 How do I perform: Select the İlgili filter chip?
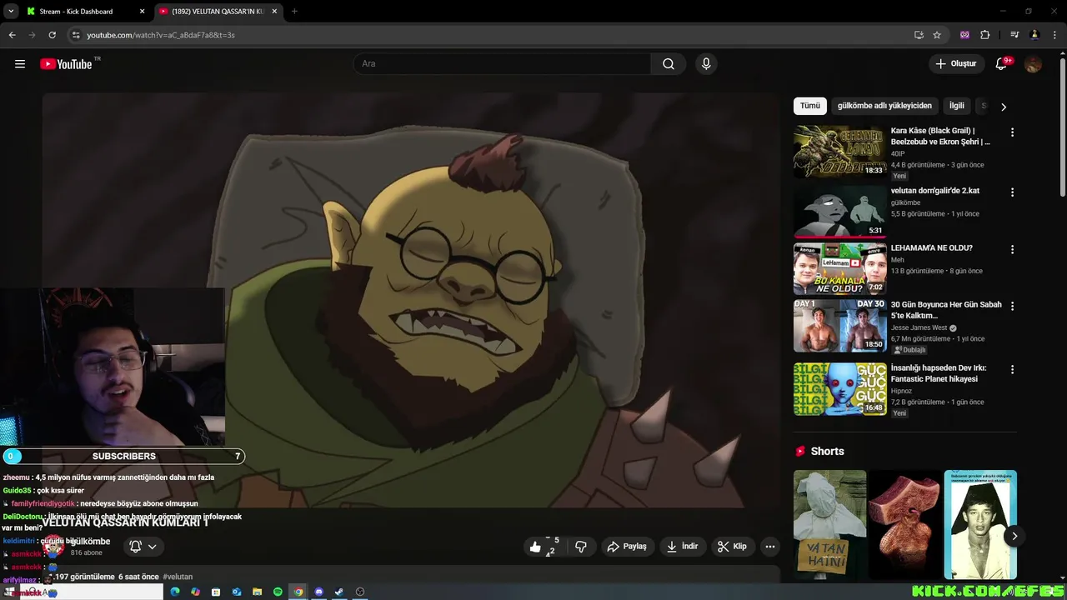coord(957,106)
